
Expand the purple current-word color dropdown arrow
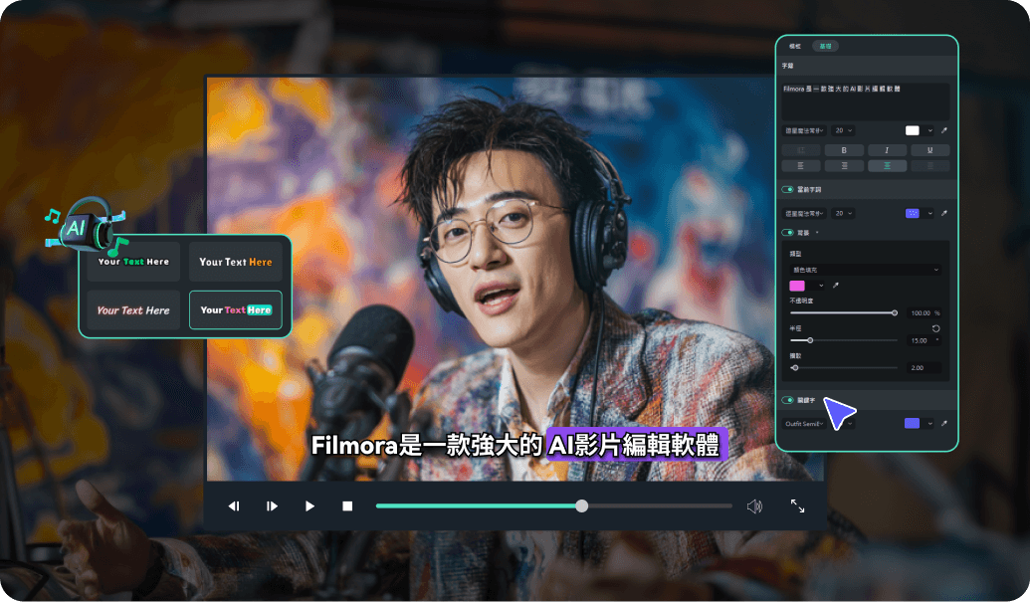(x=930, y=213)
